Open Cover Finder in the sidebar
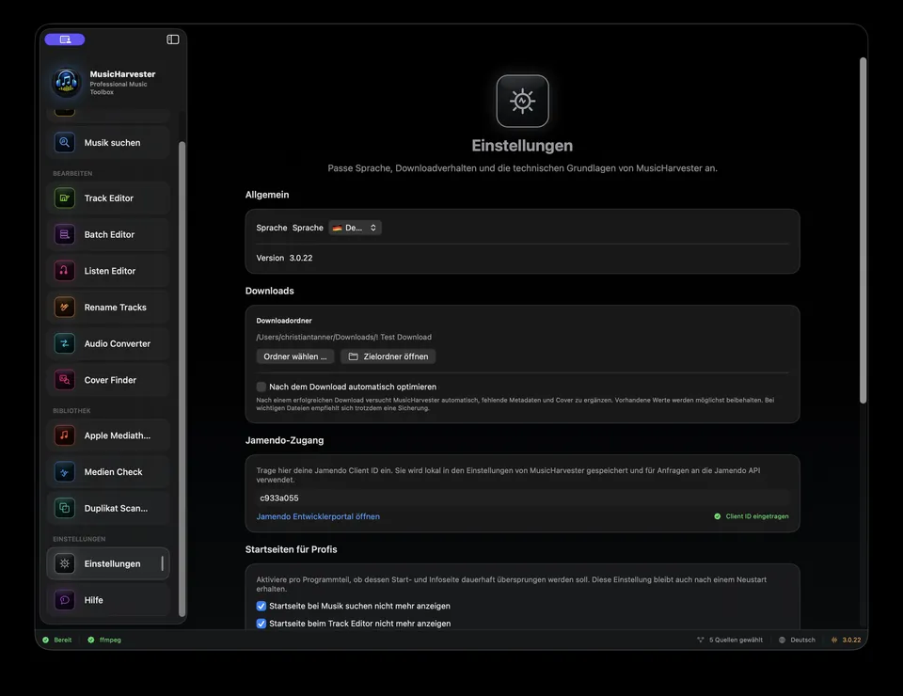 click(x=107, y=380)
